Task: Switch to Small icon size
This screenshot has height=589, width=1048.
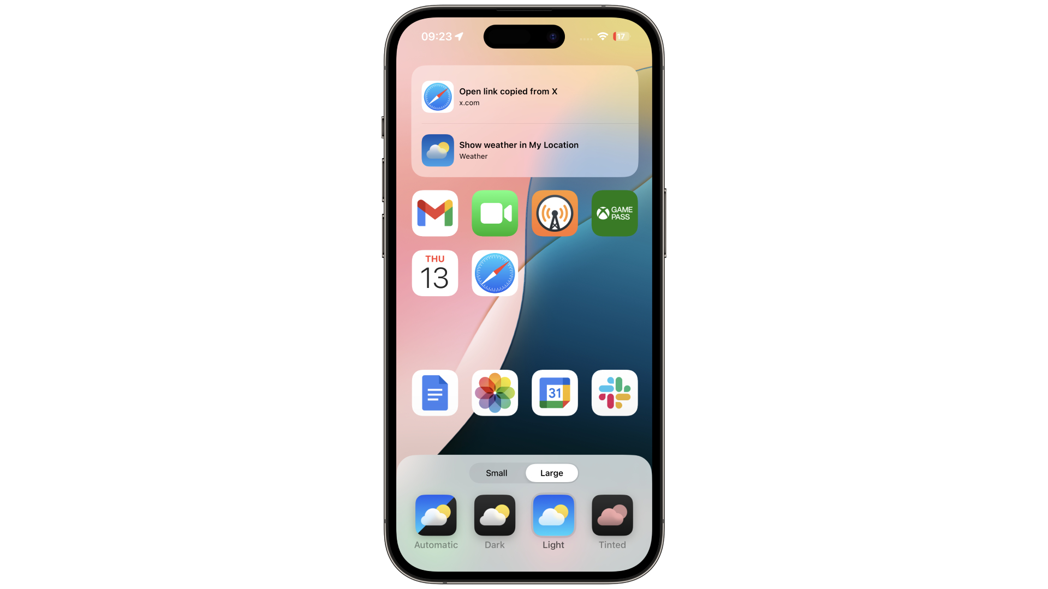Action: (x=497, y=472)
